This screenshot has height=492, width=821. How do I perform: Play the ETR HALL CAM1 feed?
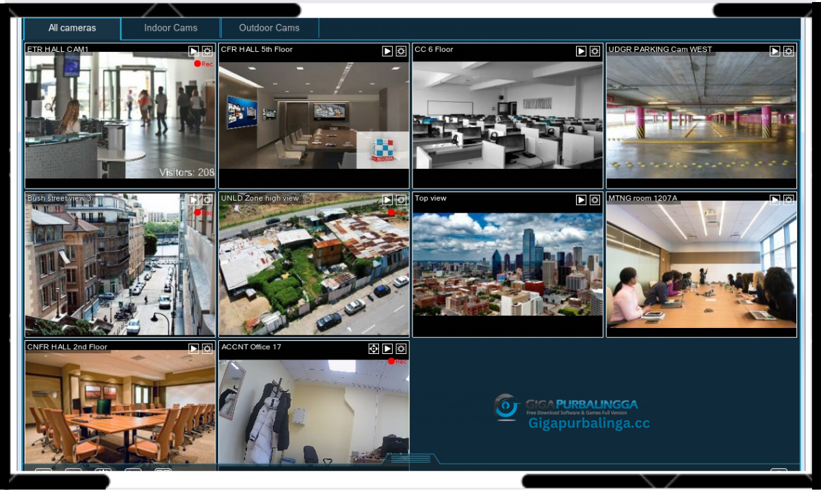point(194,51)
